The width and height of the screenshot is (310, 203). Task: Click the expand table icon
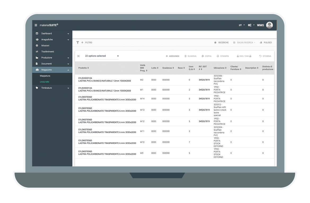point(78,56)
